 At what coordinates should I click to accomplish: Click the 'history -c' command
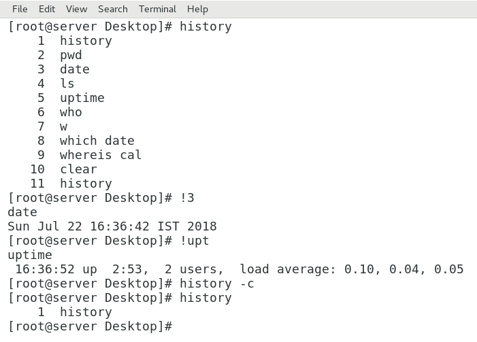217,284
